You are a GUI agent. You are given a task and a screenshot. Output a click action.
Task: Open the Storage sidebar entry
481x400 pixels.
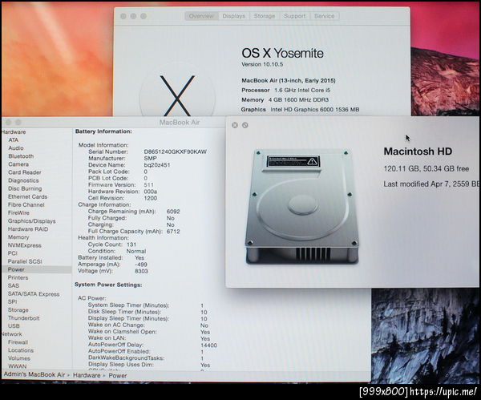[x=18, y=309]
